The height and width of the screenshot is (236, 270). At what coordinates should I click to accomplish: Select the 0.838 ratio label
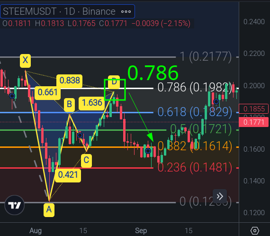(70, 81)
